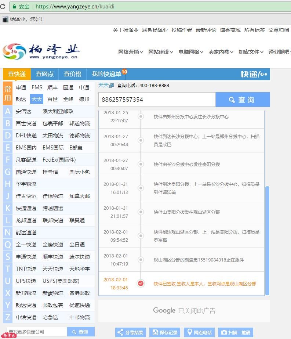Open the 查快递 tab
Image resolution: width=291 pixels, height=339 pixels.
tap(17, 74)
